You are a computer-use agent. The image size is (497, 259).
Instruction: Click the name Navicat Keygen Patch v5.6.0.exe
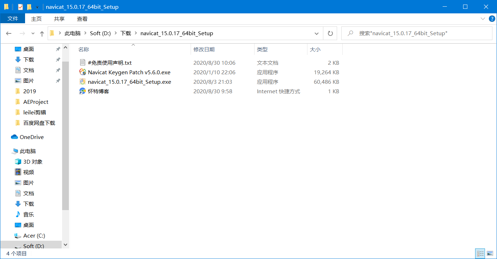click(129, 72)
